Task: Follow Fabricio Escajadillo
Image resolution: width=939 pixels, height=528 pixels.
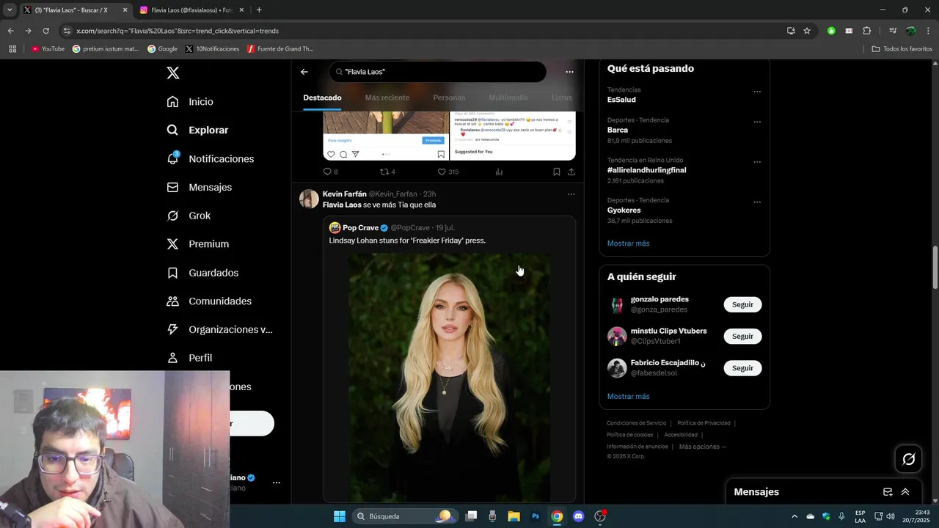Action: [742, 368]
